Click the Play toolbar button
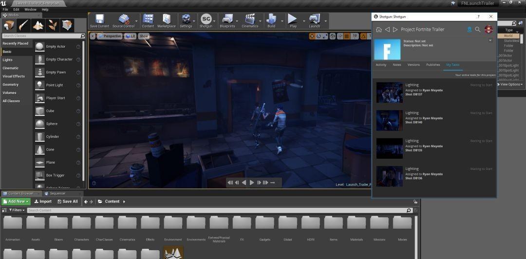Image resolution: width=526 pixels, height=259 pixels. [293, 21]
